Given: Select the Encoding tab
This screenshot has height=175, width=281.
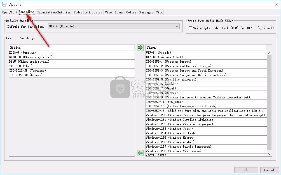Looking at the screenshot, I should click(27, 12).
